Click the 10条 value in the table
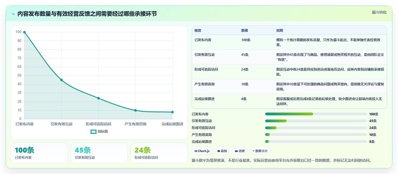 245,84
